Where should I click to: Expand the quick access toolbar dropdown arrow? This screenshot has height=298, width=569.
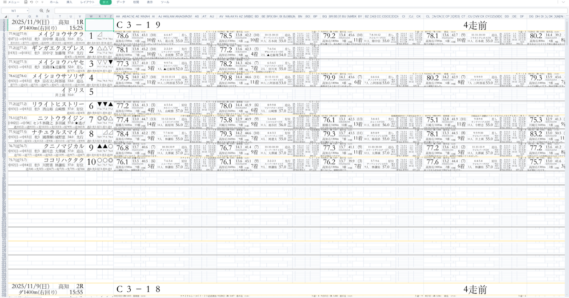43,2
